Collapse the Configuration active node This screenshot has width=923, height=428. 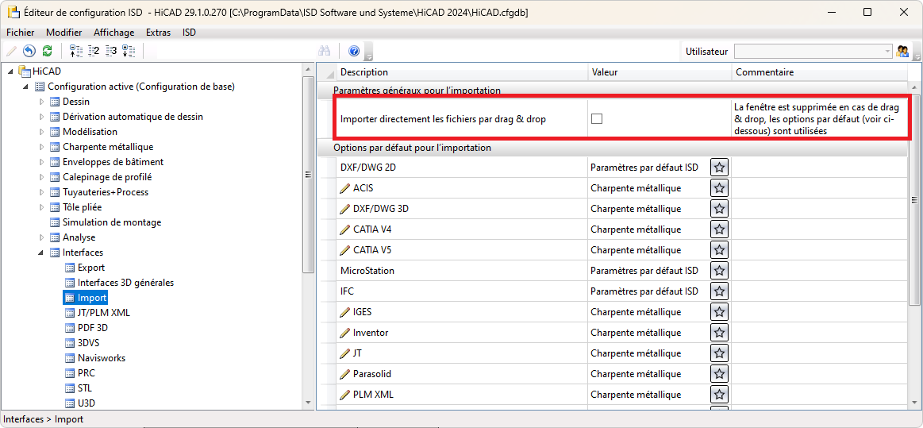click(26, 87)
